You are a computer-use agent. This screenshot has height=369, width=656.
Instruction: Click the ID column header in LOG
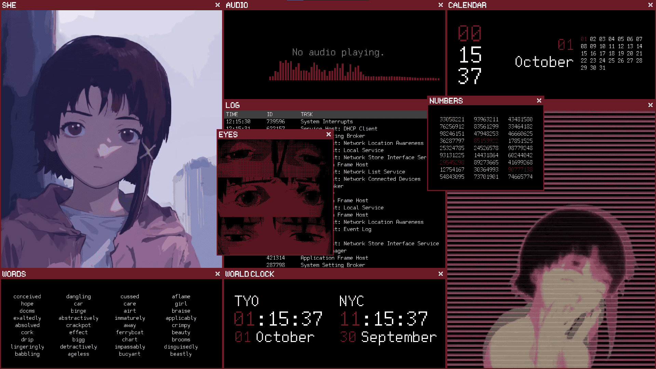(x=270, y=114)
